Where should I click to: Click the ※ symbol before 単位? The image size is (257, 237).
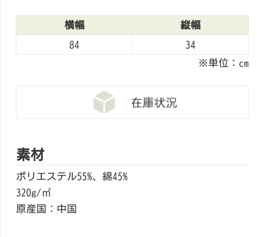[x=203, y=64]
